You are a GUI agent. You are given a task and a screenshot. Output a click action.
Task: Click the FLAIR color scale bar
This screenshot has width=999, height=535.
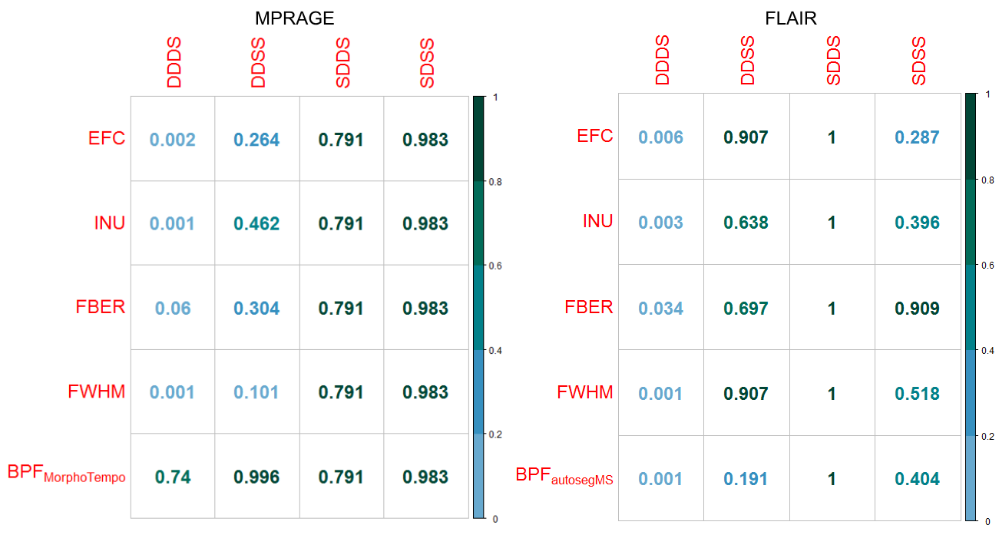click(x=971, y=307)
